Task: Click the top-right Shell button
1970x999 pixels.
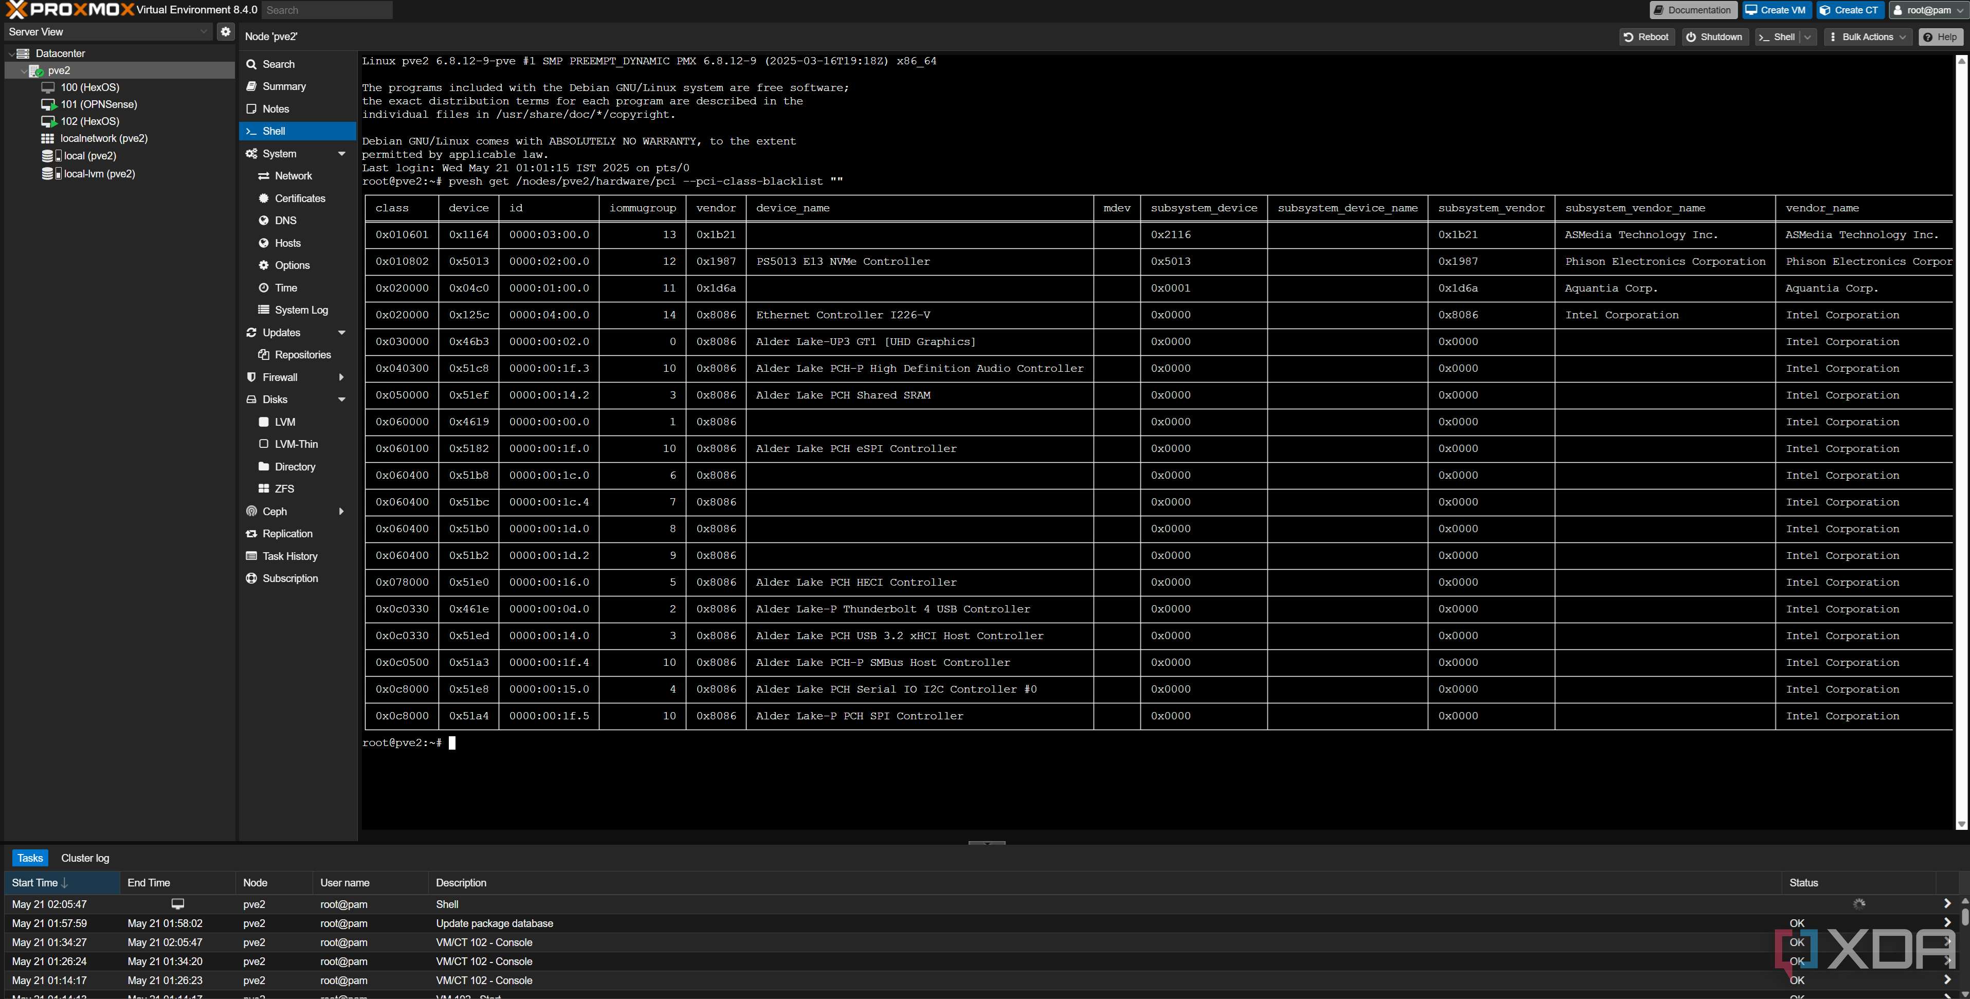Action: tap(1777, 37)
